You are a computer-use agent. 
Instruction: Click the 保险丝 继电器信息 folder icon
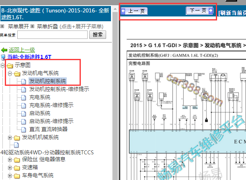[17, 160]
